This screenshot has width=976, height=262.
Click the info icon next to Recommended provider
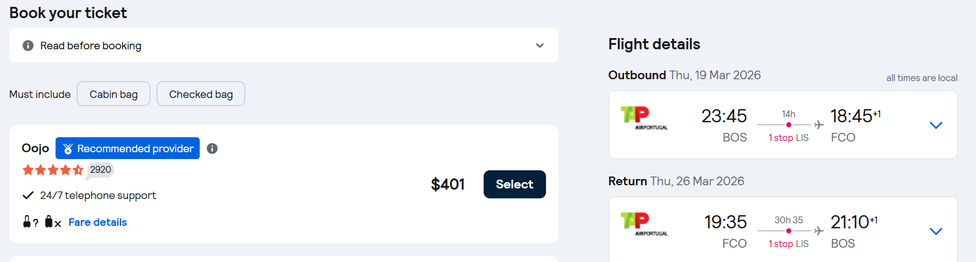coord(212,148)
